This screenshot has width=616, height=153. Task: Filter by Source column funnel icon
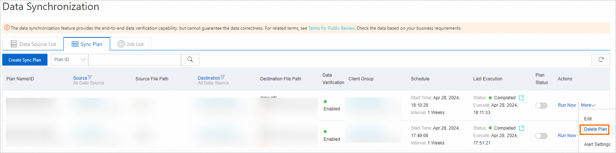[x=90, y=78]
